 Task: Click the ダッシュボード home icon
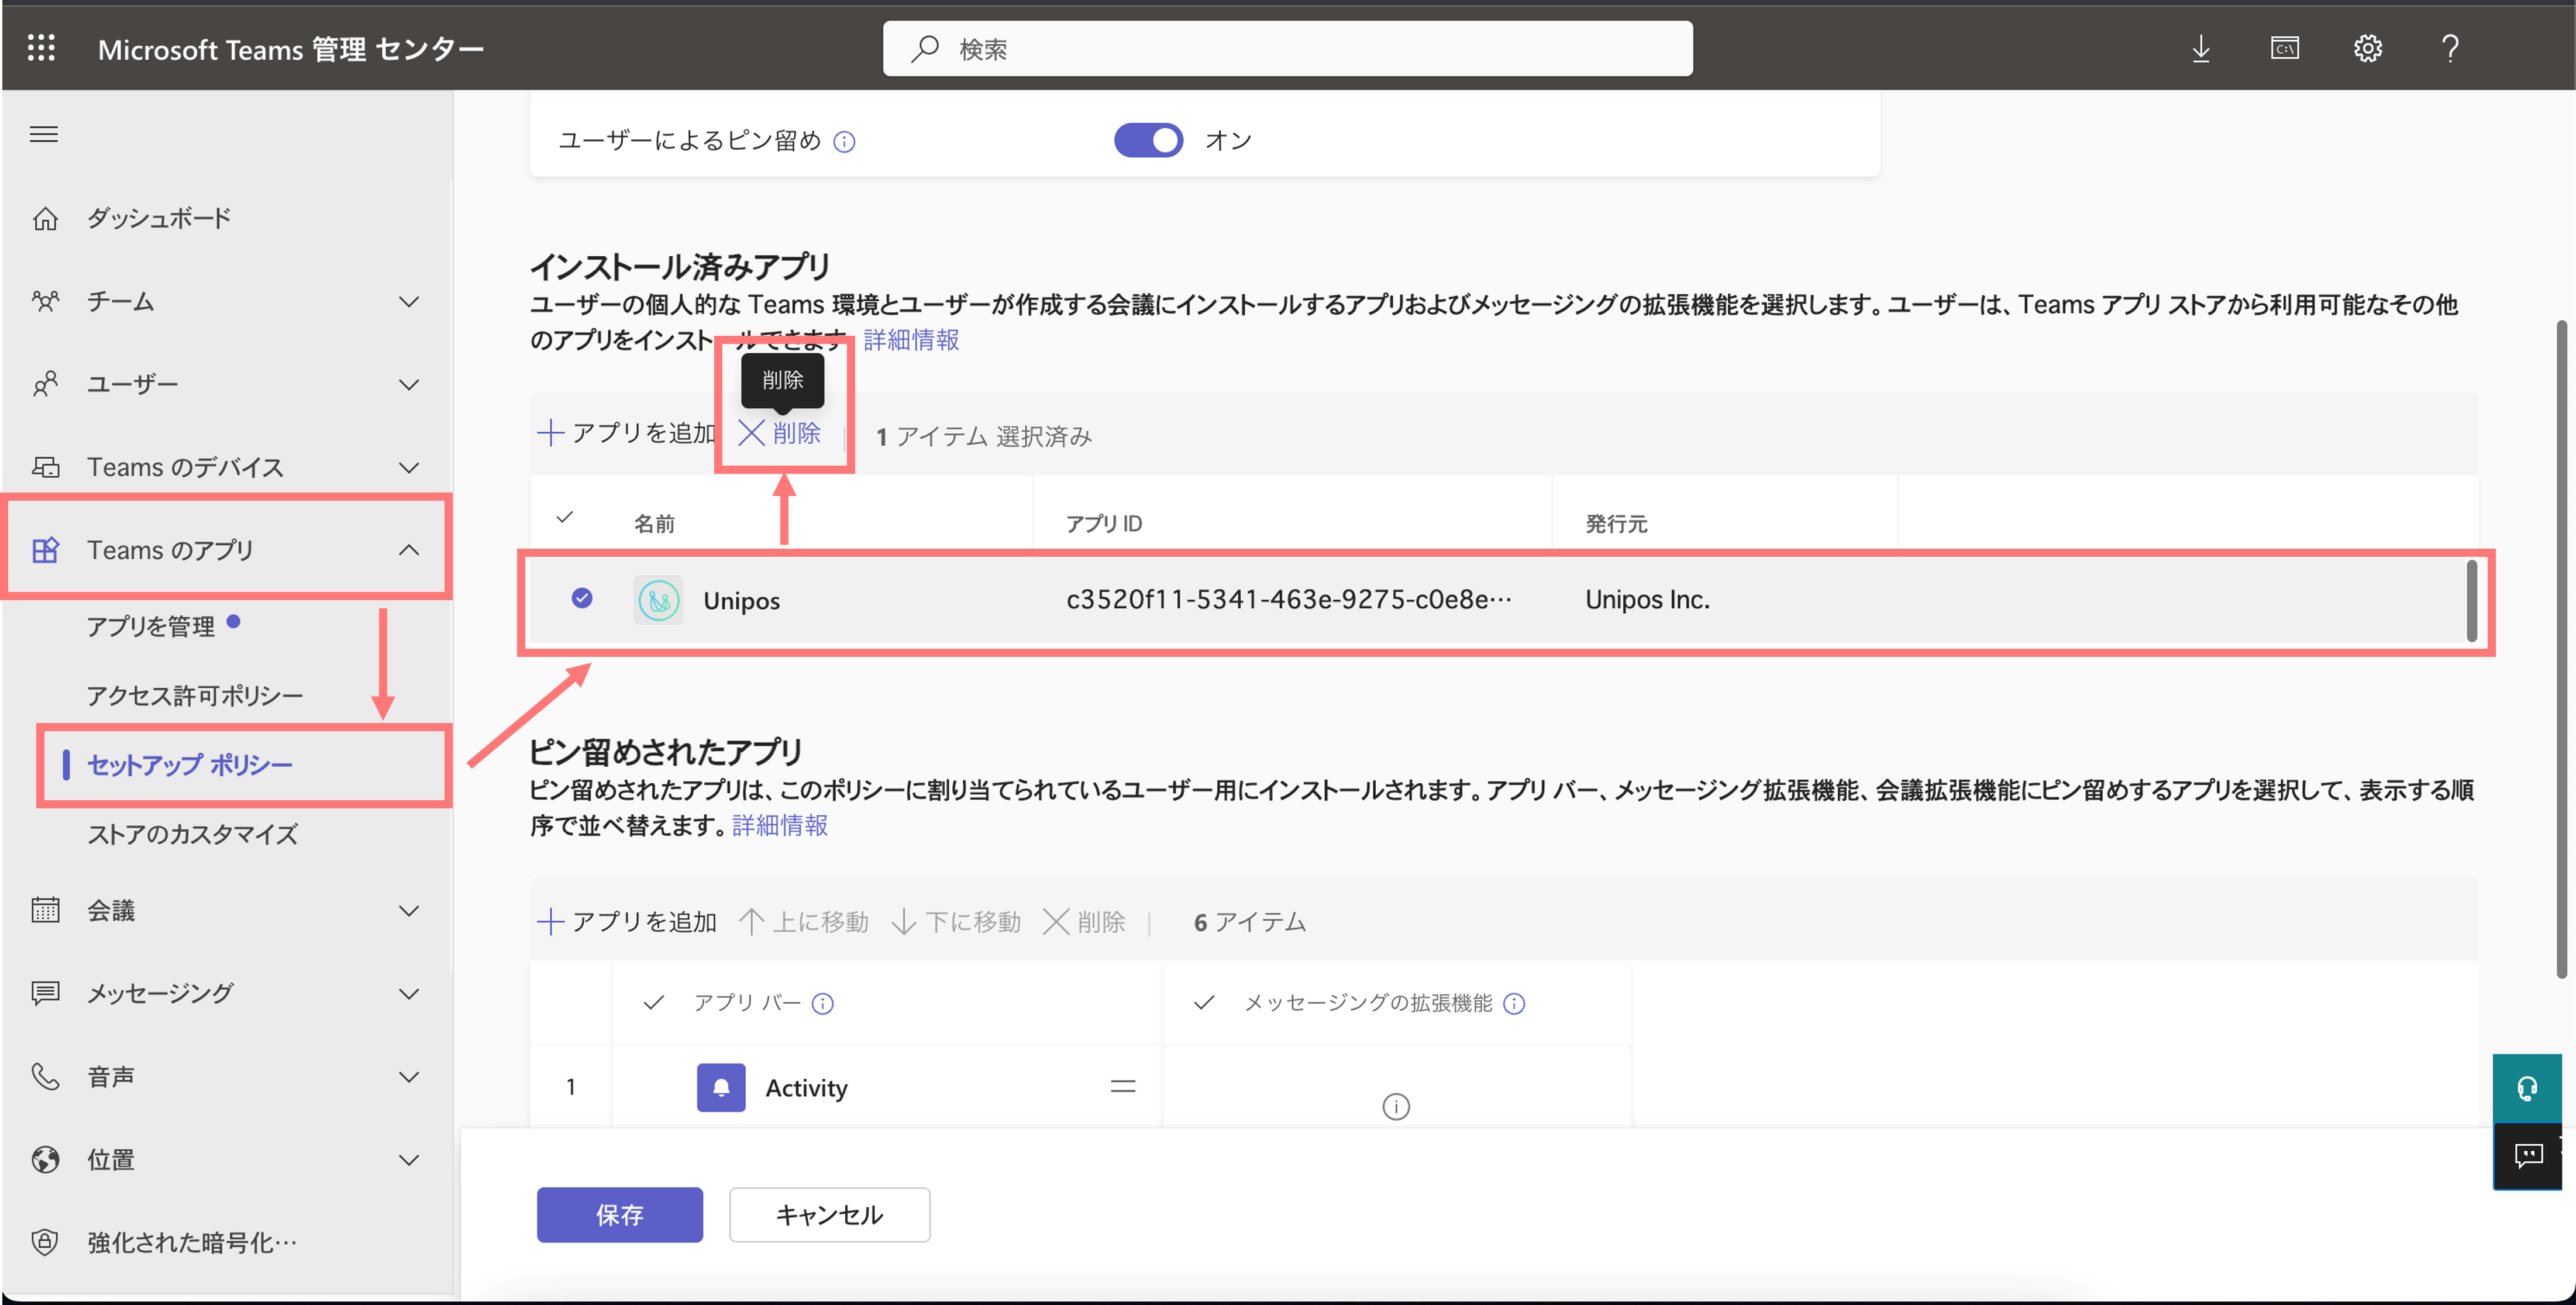pyautogui.click(x=45, y=218)
